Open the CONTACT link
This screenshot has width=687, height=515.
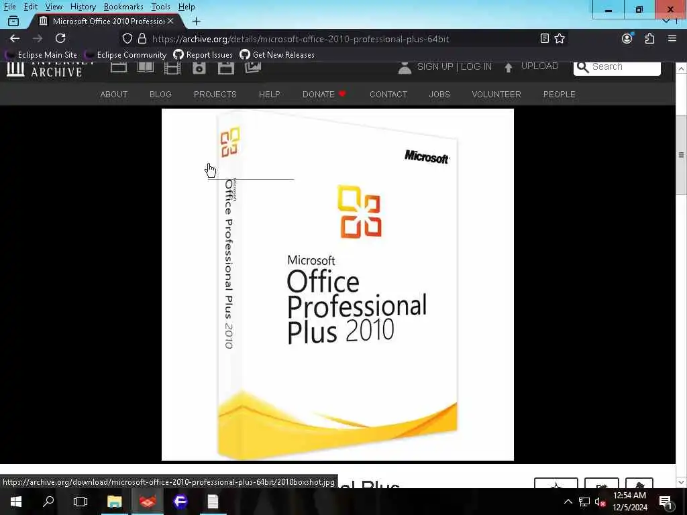(x=388, y=94)
